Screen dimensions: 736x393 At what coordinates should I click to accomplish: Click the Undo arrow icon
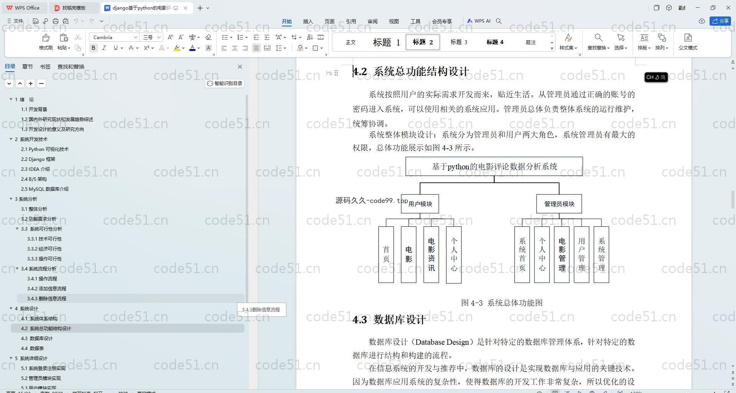pyautogui.click(x=76, y=21)
